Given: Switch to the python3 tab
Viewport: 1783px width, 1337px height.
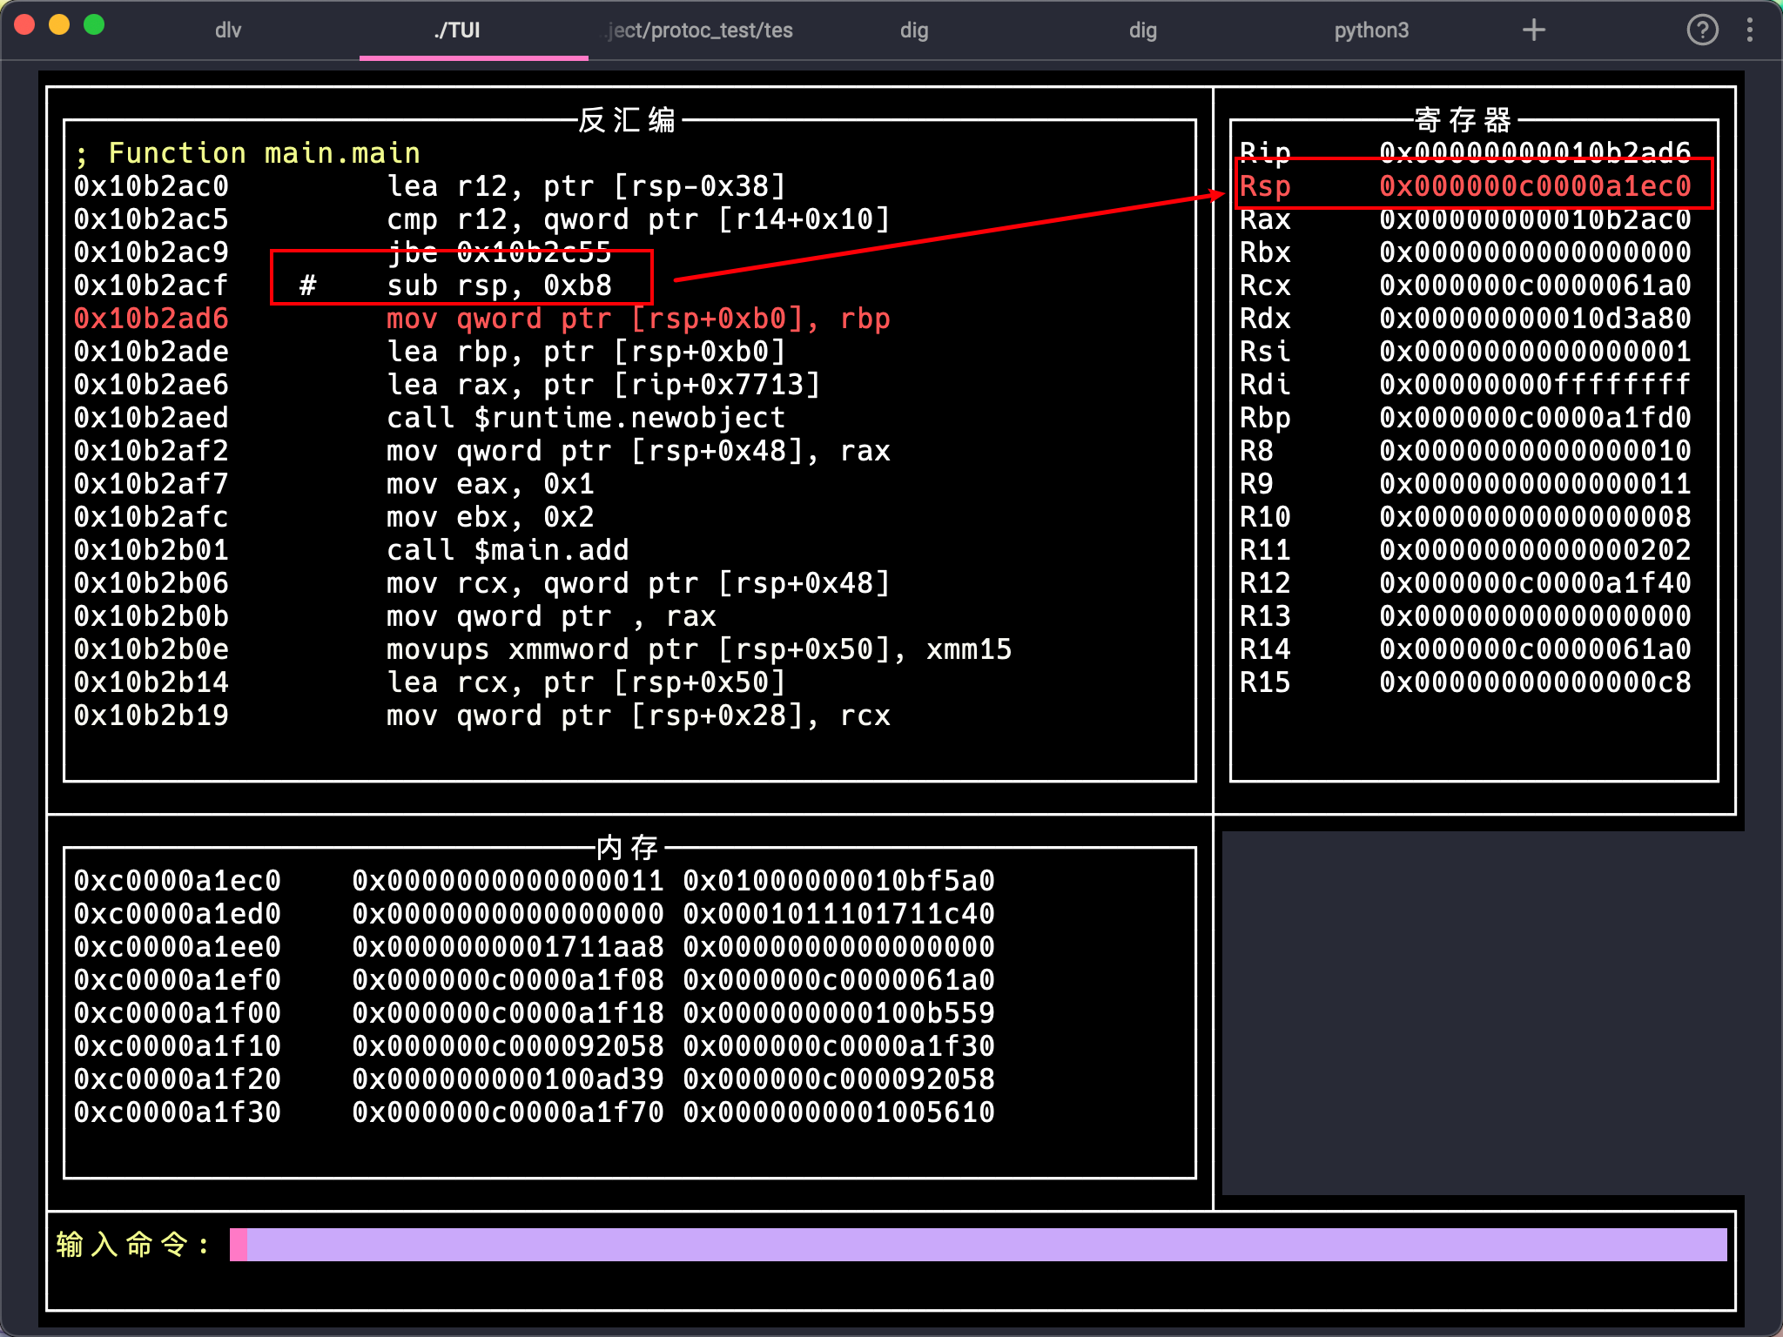Looking at the screenshot, I should 1371,30.
